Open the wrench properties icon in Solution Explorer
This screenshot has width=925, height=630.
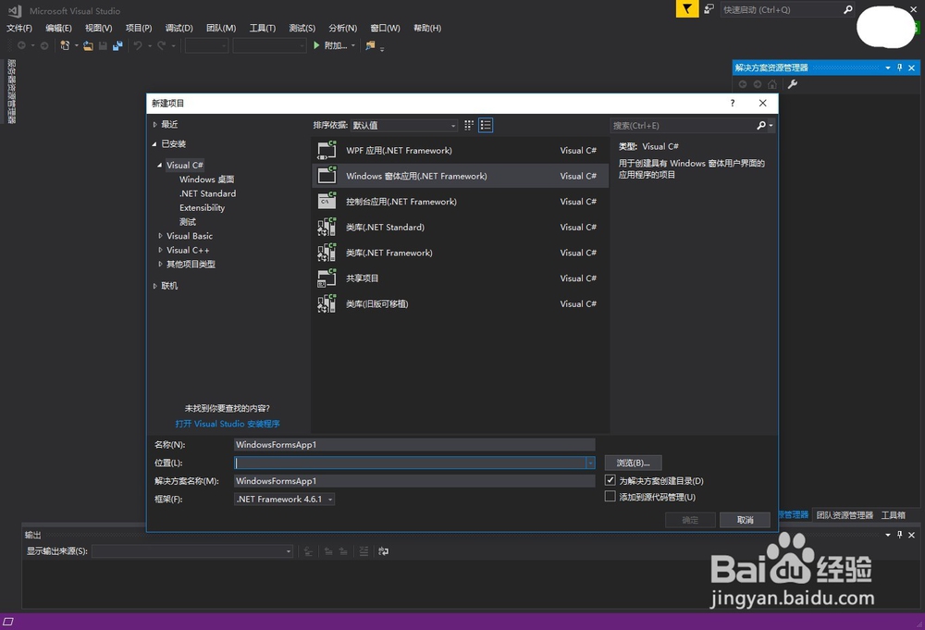coord(793,83)
